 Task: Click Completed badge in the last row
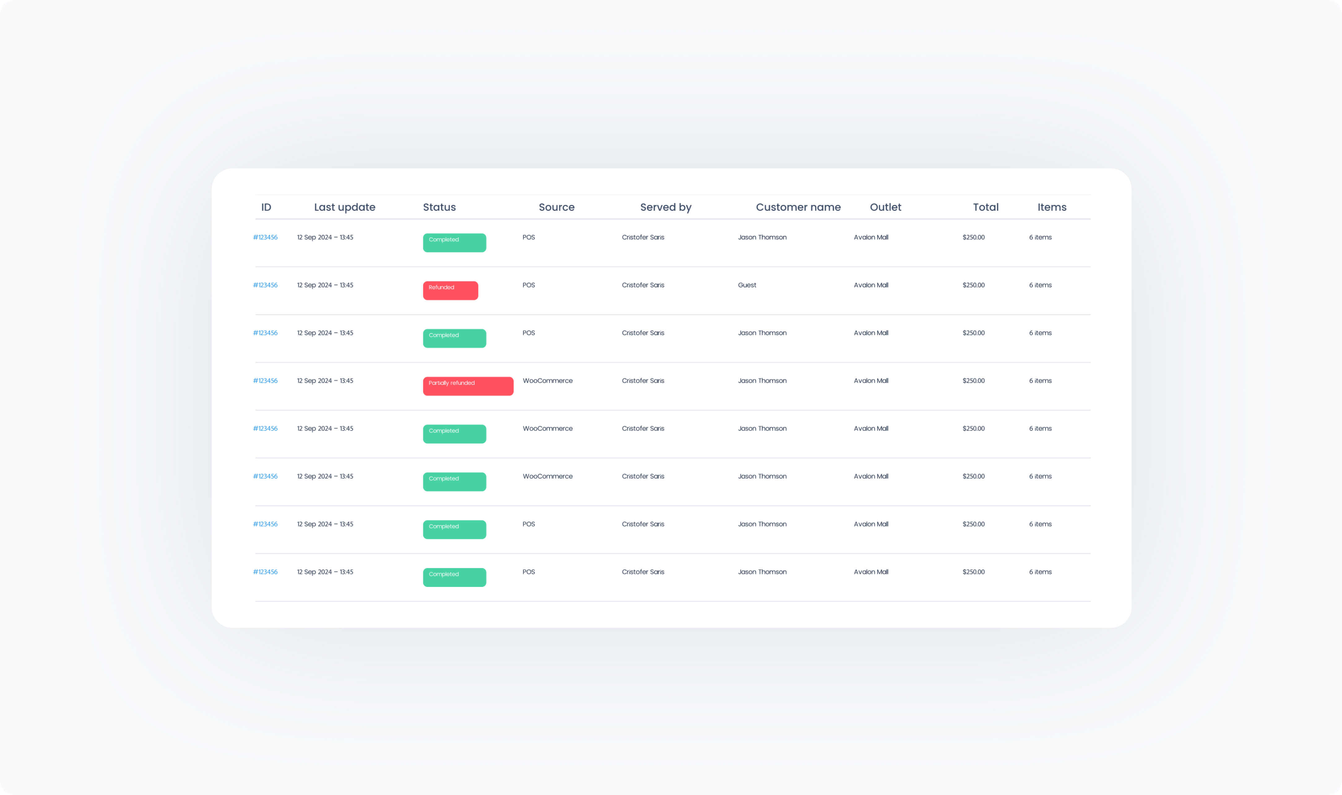[454, 577]
